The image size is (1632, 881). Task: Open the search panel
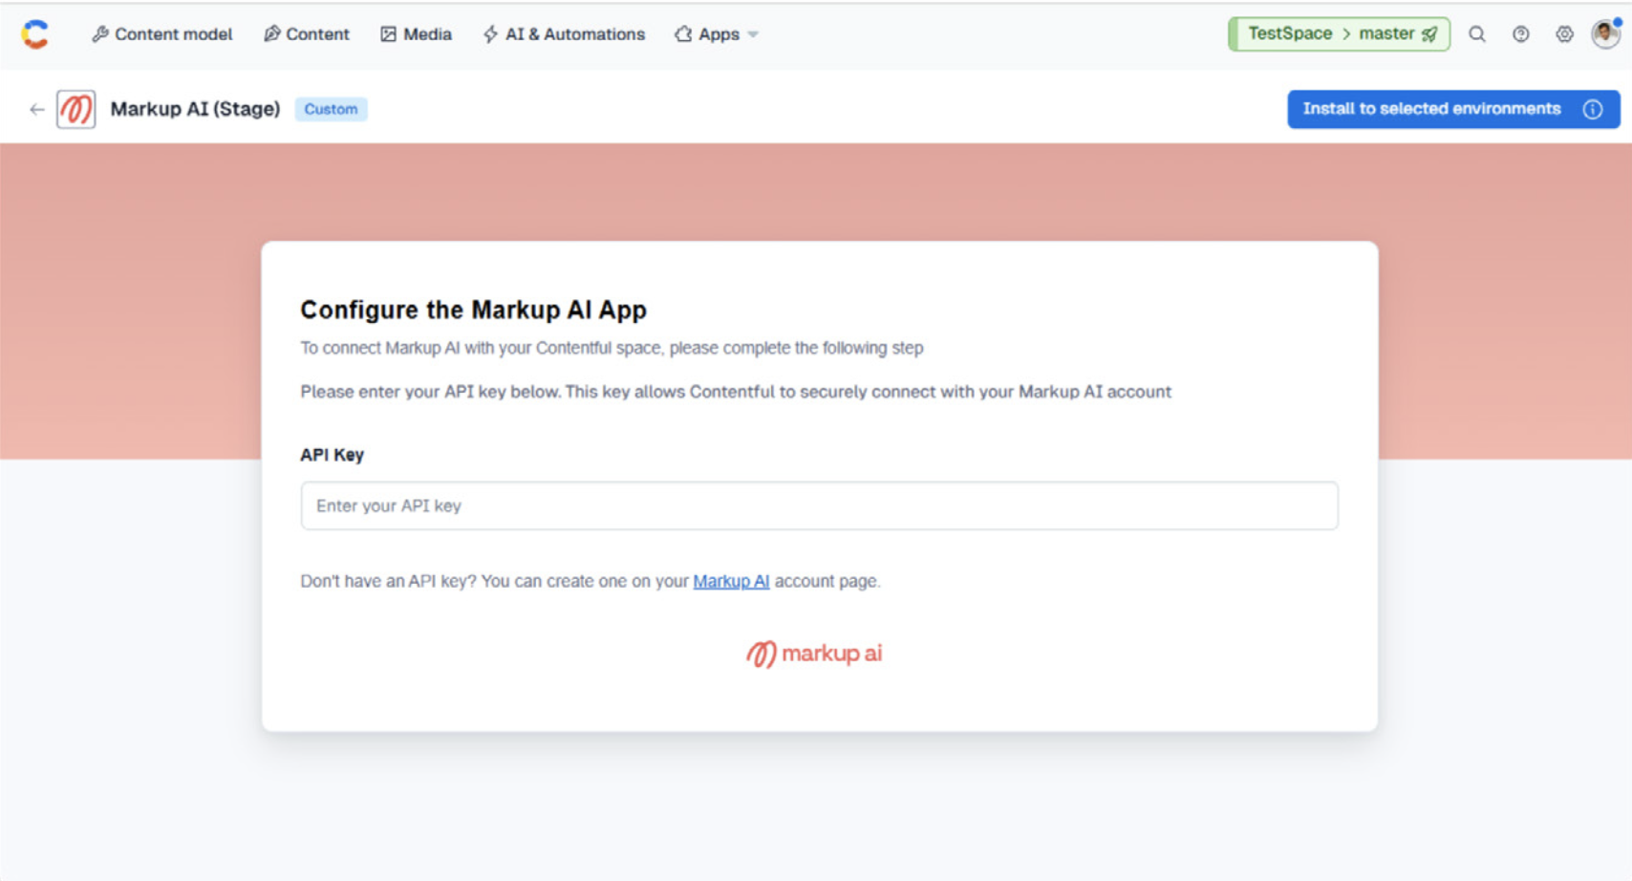click(1477, 33)
